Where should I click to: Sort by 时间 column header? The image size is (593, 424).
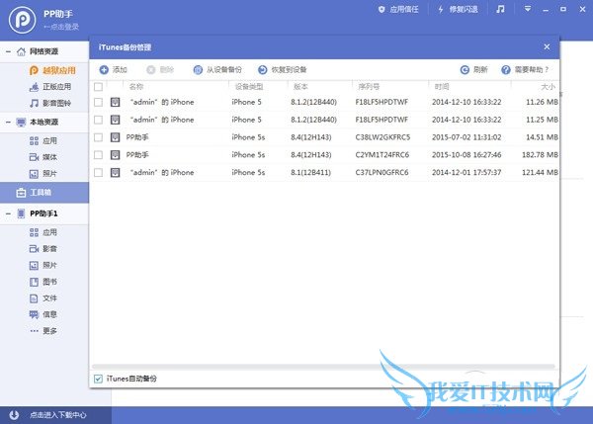click(x=442, y=87)
